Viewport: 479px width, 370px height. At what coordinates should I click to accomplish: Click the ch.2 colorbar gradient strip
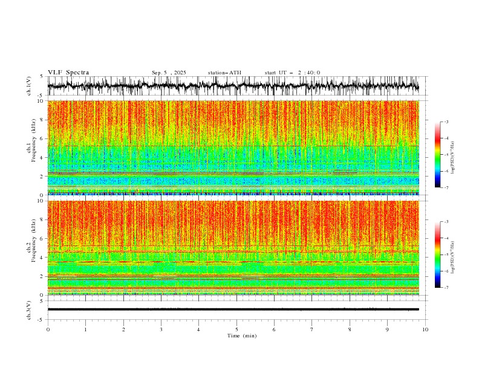pos(437,255)
